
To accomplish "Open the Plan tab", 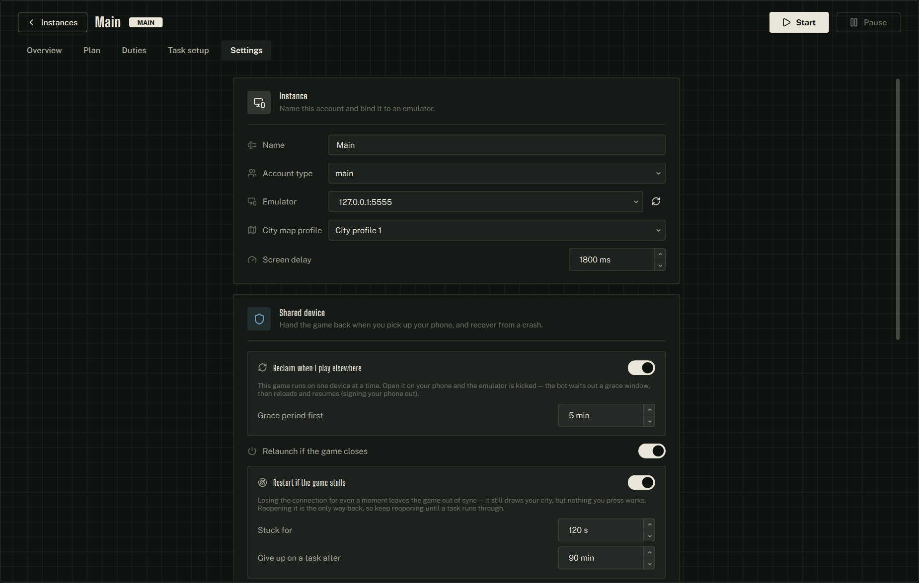I will point(92,50).
